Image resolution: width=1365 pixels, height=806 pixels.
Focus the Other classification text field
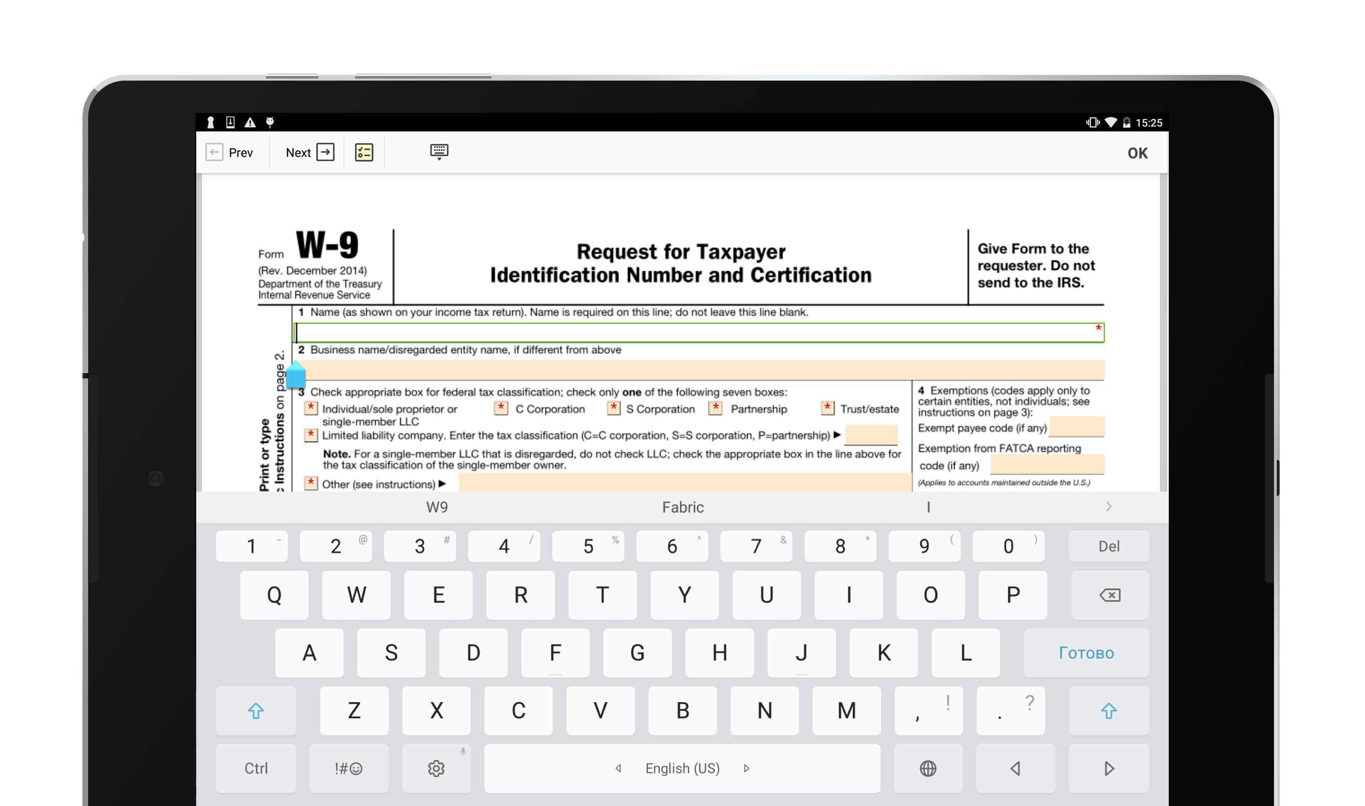(685, 482)
